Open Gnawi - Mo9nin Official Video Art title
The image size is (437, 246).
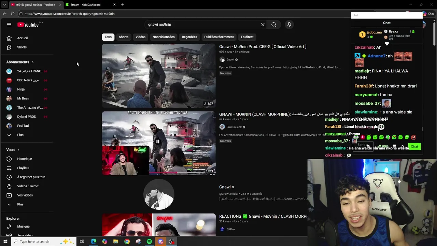click(x=263, y=47)
